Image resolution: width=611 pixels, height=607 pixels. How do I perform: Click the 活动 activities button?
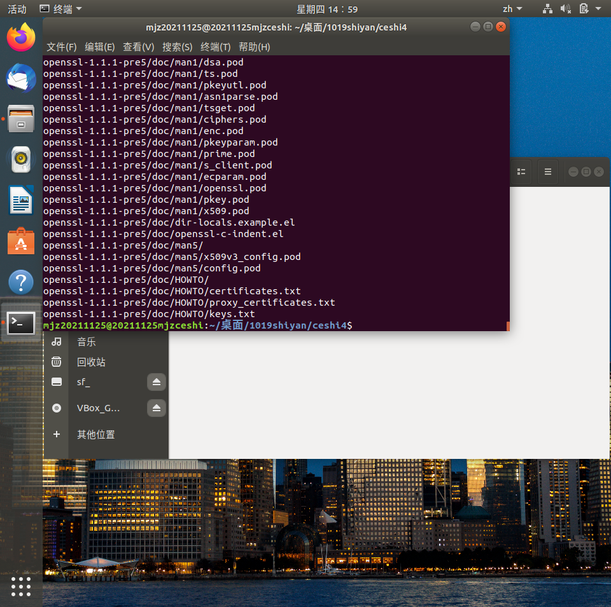click(17, 9)
